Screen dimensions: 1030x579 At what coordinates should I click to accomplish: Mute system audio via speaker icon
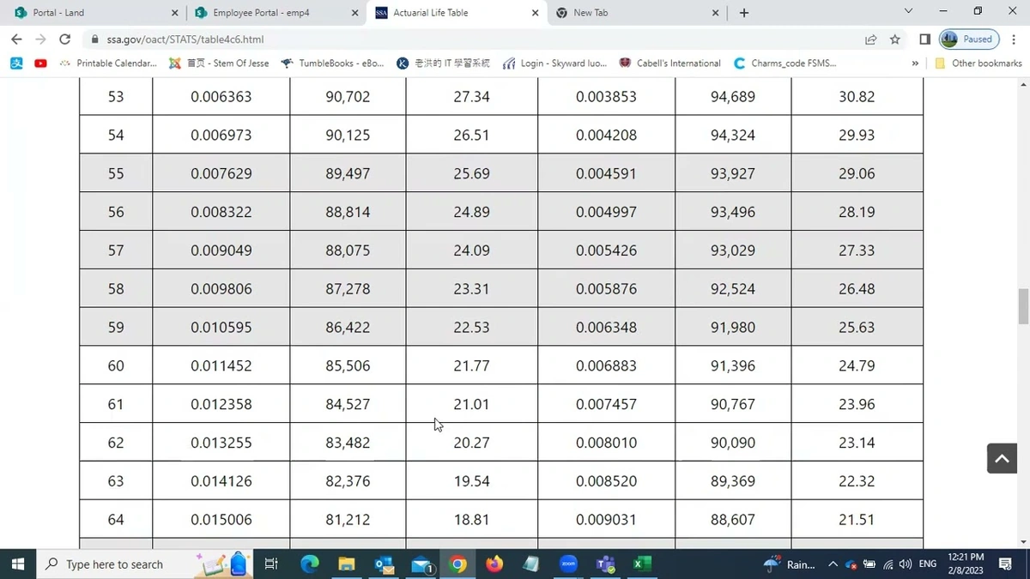[x=906, y=564]
